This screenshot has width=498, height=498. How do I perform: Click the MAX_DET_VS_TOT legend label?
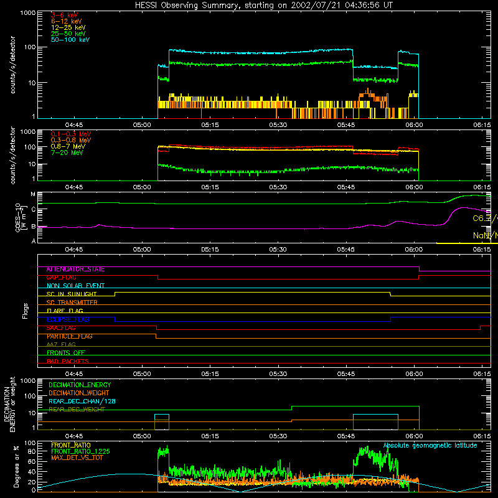click(77, 458)
